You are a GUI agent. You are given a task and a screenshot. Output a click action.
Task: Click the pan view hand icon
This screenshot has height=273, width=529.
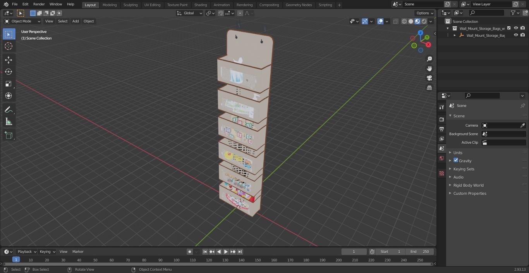(x=429, y=69)
